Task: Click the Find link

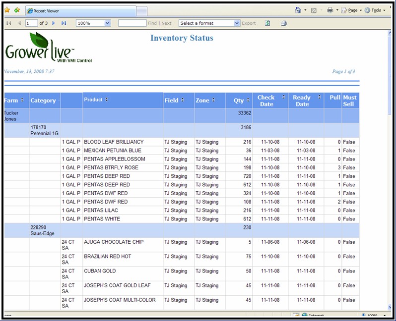Action: tap(152, 23)
